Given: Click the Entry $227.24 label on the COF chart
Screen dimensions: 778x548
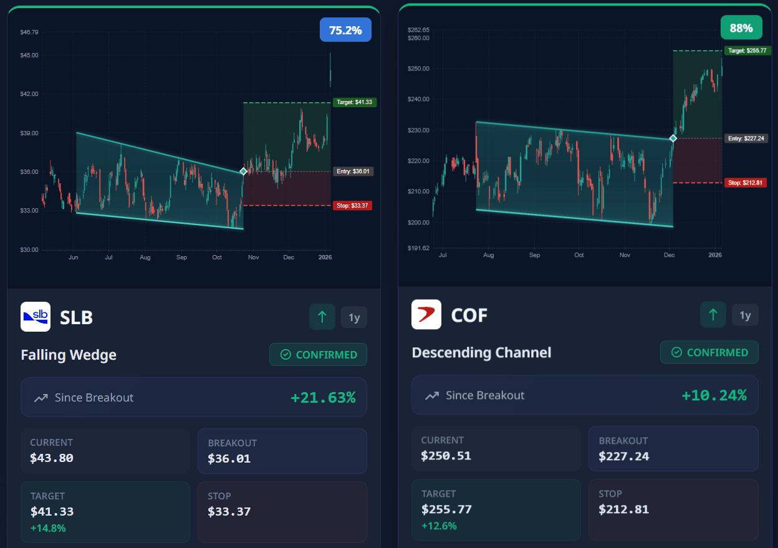Looking at the screenshot, I should pyautogui.click(x=746, y=140).
